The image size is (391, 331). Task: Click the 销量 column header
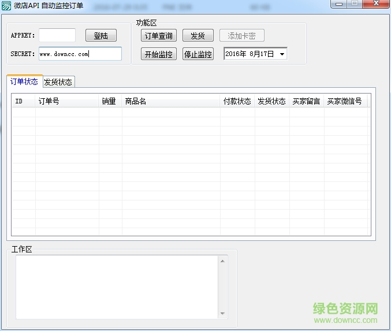click(110, 101)
